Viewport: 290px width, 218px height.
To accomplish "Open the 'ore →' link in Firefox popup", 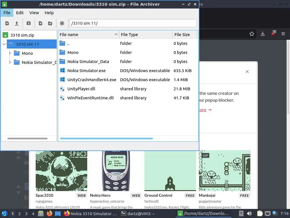I will [206, 110].
